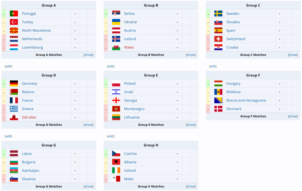This screenshot has width=302, height=191.
Task: Click the Israel flag icon
Action: click(116, 92)
